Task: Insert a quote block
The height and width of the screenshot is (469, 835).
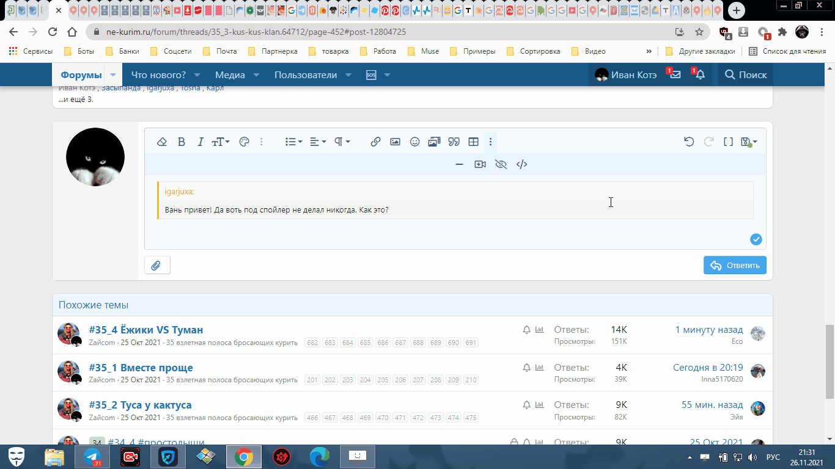Action: tap(454, 142)
